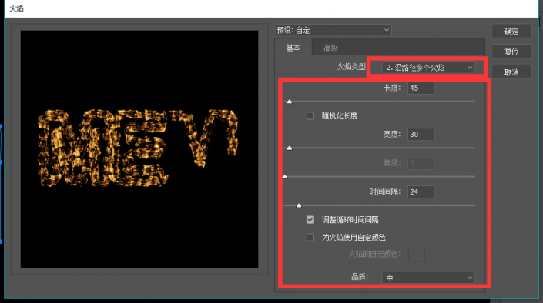This screenshot has width=543, height=303.
Task: Click the flame preview image
Action: pos(139,149)
